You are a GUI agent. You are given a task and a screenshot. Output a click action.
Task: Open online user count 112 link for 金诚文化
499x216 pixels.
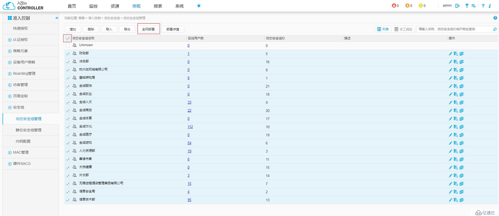190,127
